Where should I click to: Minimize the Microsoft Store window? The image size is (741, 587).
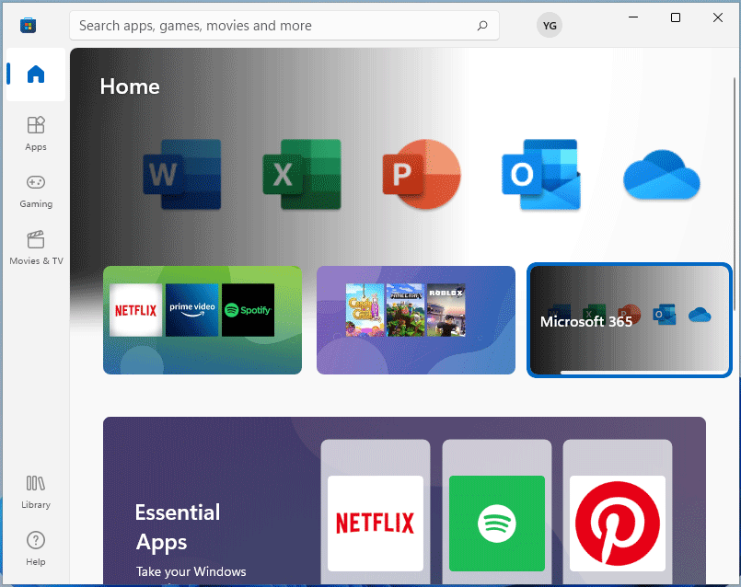pos(633,18)
